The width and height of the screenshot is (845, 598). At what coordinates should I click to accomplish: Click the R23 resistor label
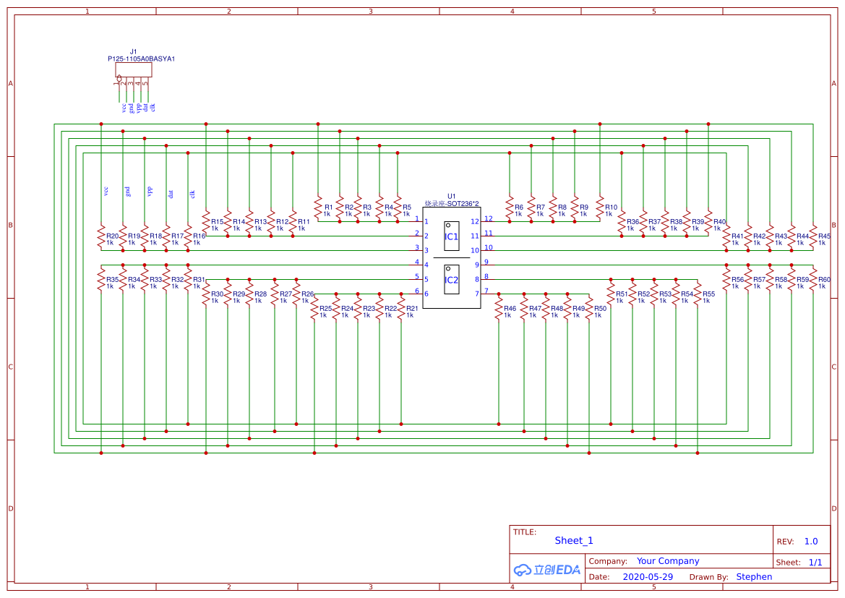(369, 309)
